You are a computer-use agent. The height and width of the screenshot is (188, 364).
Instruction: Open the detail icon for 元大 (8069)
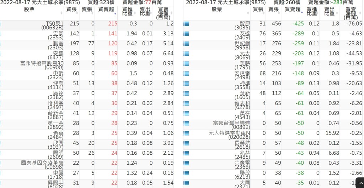coord(186,54)
